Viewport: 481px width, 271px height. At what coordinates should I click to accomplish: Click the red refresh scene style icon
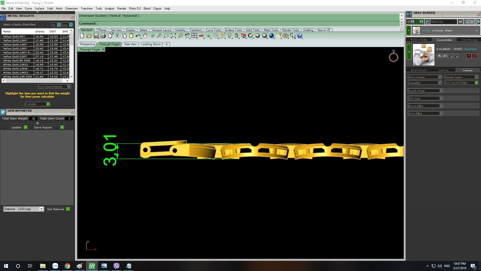[474, 56]
